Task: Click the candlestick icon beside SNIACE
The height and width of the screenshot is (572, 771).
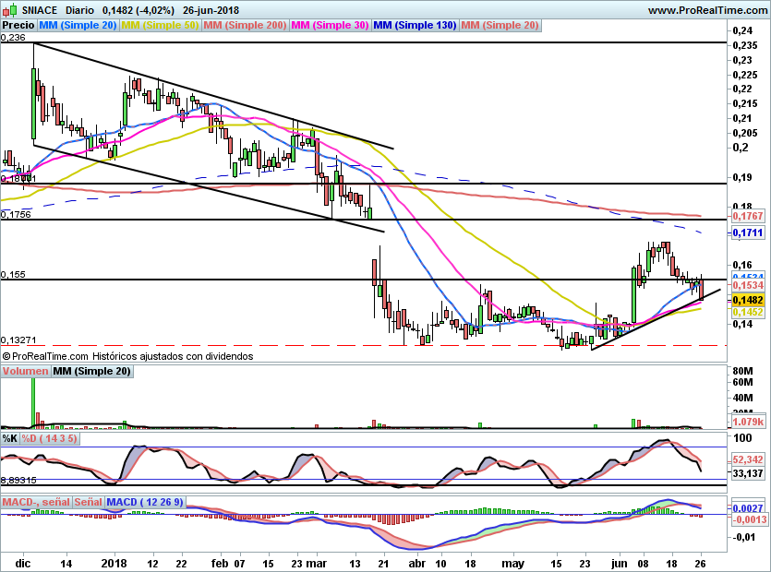Action: (x=9, y=10)
